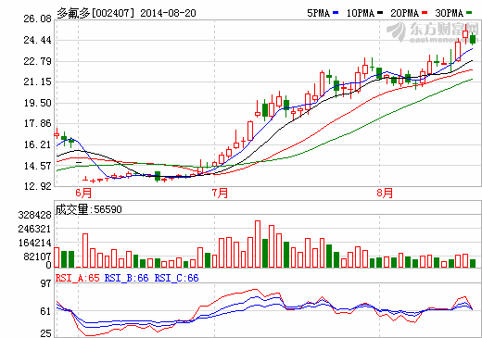Click the 61 RSI axis label
Image resolution: width=482 pixels, height=338 pixels.
[x=46, y=311]
